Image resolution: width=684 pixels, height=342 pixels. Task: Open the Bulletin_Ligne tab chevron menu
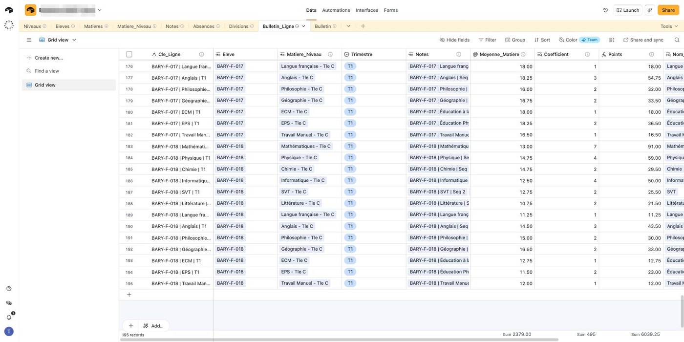[303, 26]
